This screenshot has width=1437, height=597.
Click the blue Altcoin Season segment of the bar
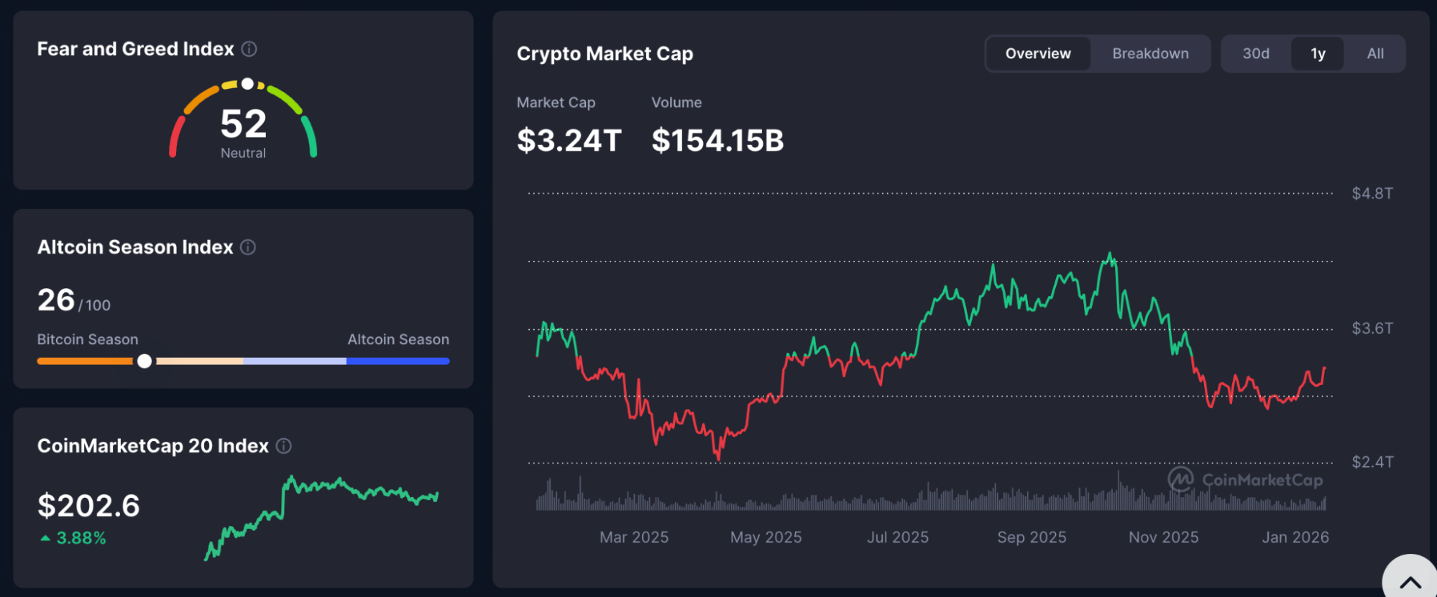[x=398, y=361]
